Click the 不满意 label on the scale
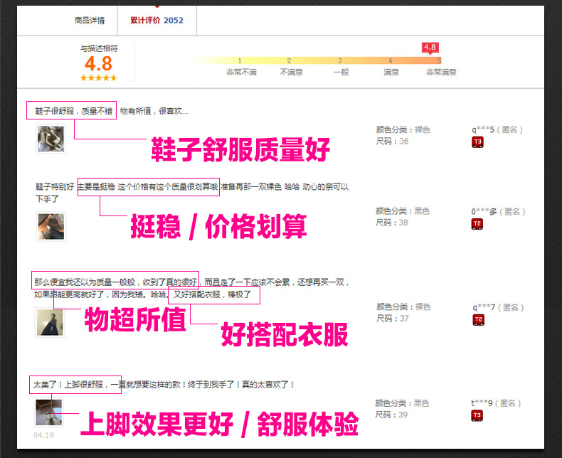Image resolution: width=562 pixels, height=458 pixels. pyautogui.click(x=291, y=72)
